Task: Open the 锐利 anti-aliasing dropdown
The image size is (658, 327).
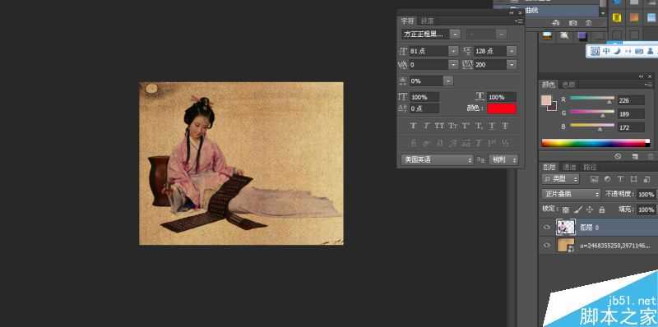Action: [x=503, y=159]
